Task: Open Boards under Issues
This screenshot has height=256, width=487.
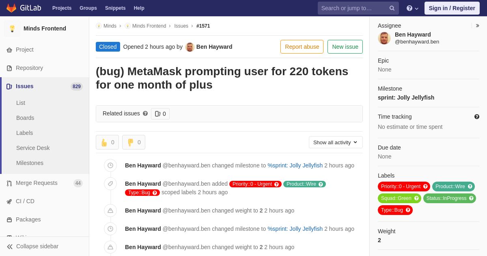Action: tap(25, 118)
